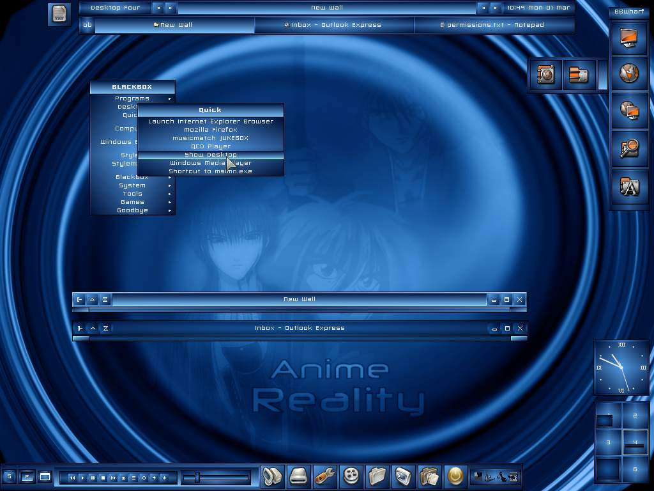Toggle the 'F' button in bottom-left toolbar
654x491 pixels.
click(27, 476)
